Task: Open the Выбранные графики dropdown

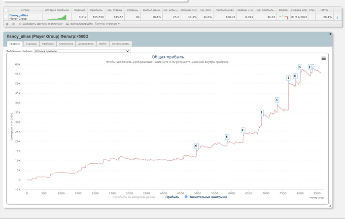Action: (82, 50)
